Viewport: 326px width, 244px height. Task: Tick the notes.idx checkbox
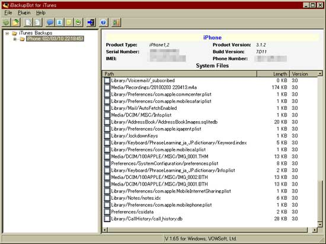(x=107, y=198)
